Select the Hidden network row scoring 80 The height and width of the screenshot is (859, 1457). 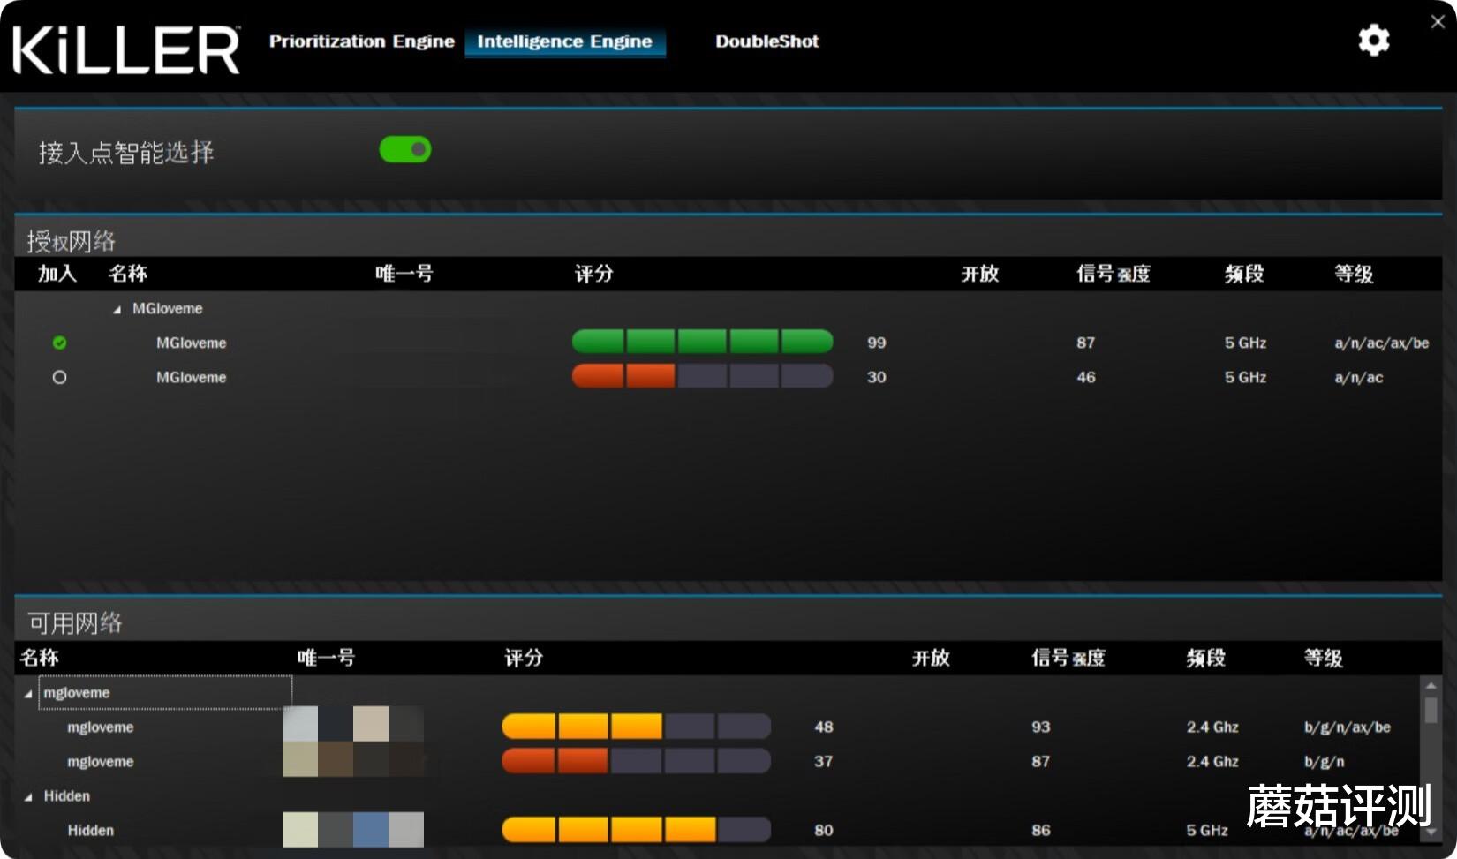717,830
